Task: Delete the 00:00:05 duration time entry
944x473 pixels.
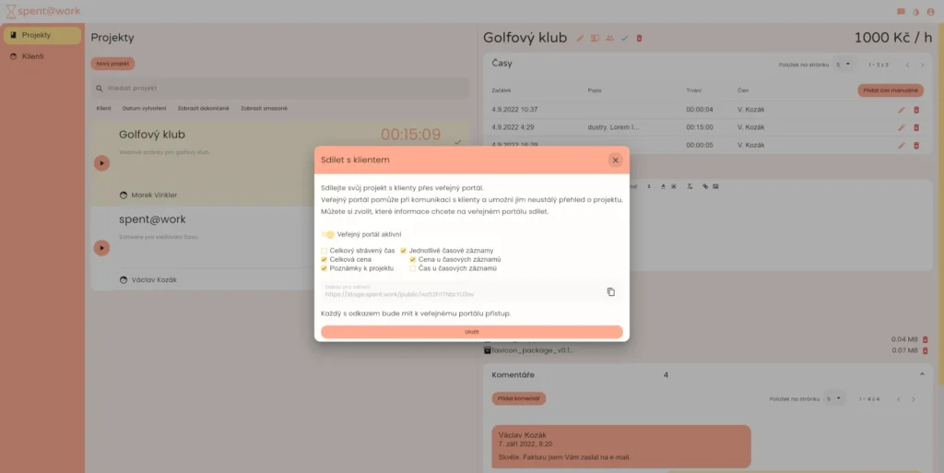Action: (x=916, y=145)
